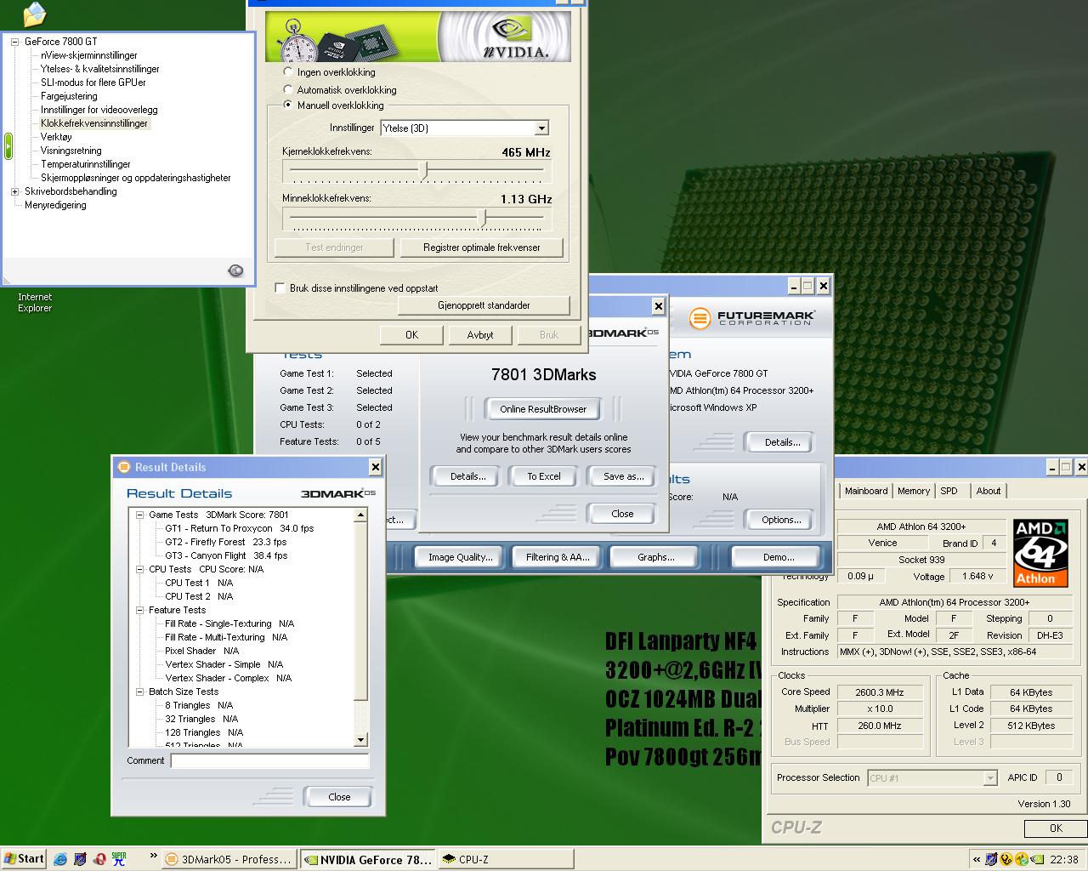Viewport: 1088px width, 871px height.
Task: Click the yellow stethoscope tray icon
Action: pyautogui.click(x=1006, y=860)
